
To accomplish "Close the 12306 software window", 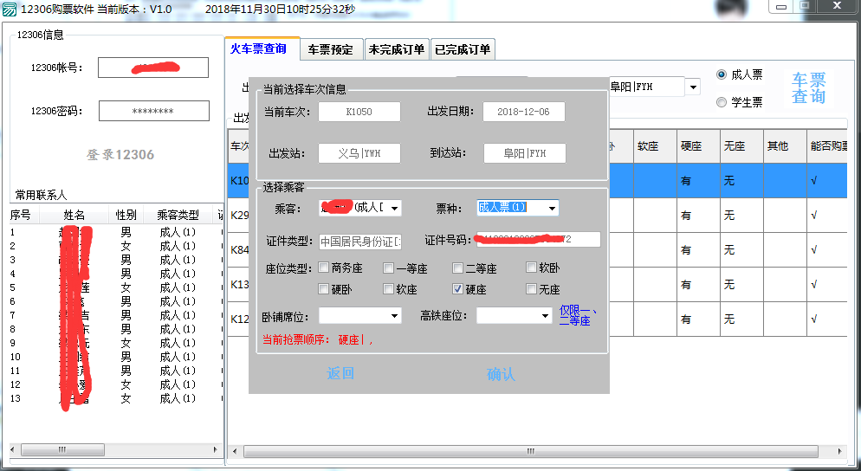I will pyautogui.click(x=837, y=6).
